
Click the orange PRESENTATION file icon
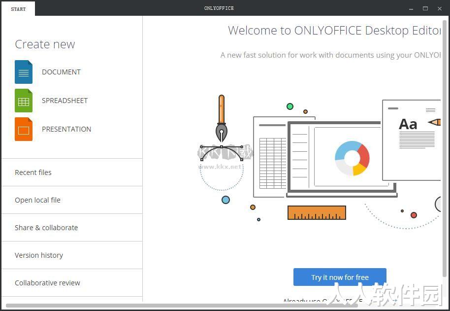pos(24,129)
